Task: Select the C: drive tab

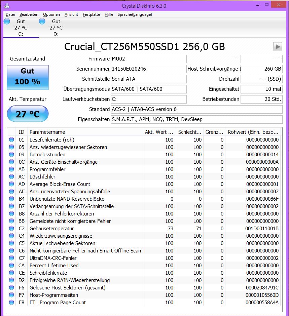Action: tap(21, 28)
